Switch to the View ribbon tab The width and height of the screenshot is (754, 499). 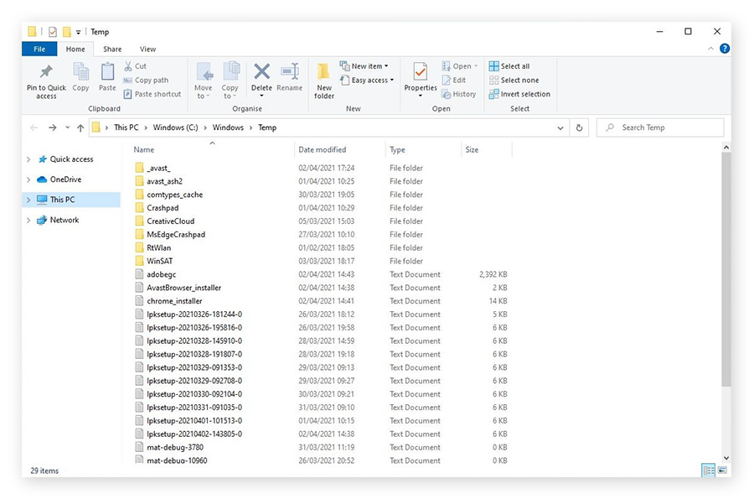point(147,49)
